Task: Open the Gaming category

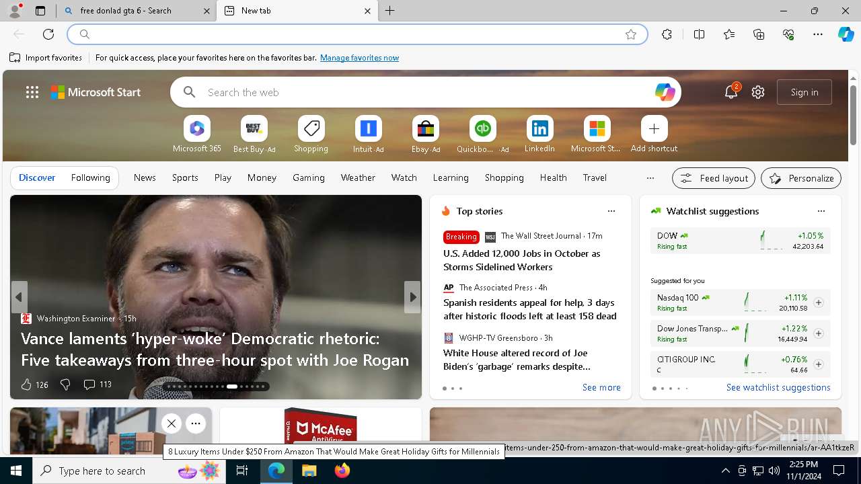Action: (x=309, y=177)
